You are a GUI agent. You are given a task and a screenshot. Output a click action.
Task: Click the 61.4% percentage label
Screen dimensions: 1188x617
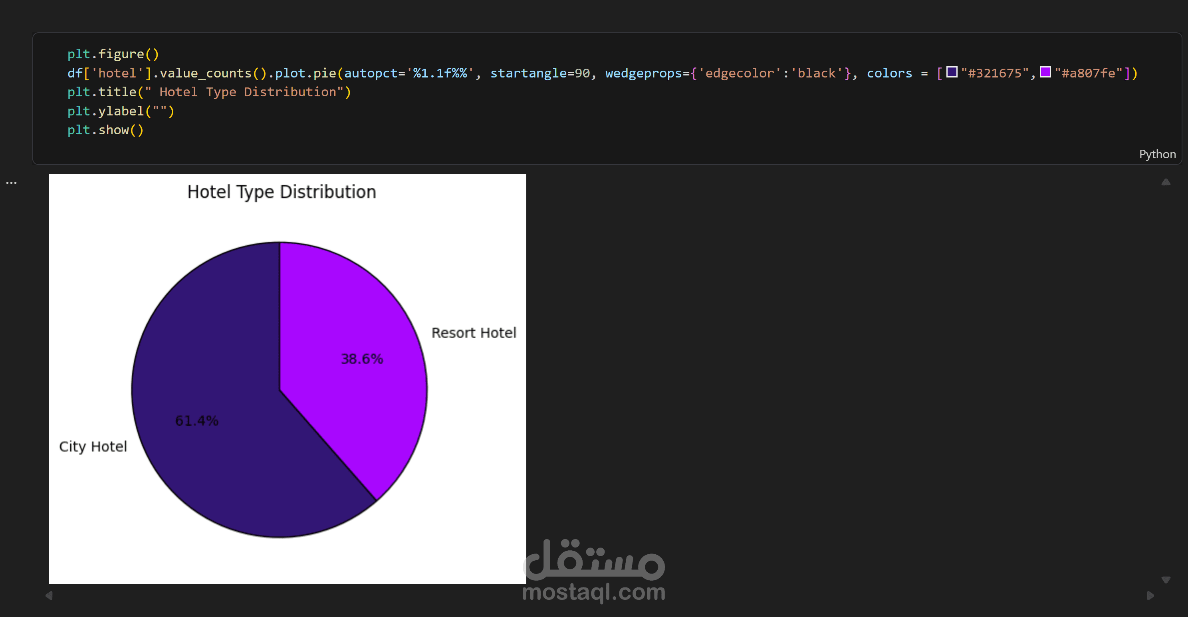point(196,421)
